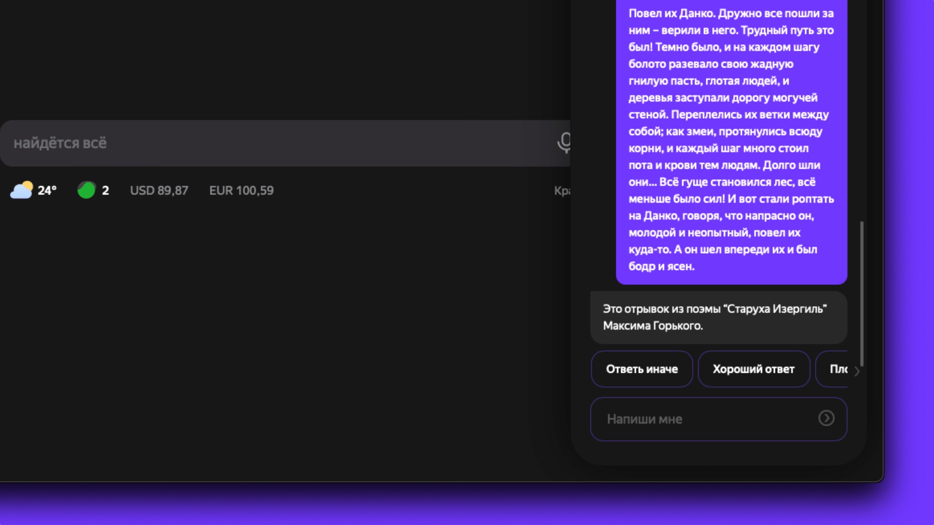The image size is (934, 525).
Task: Click the chevron to reveal more reply suggestions
Action: [857, 371]
